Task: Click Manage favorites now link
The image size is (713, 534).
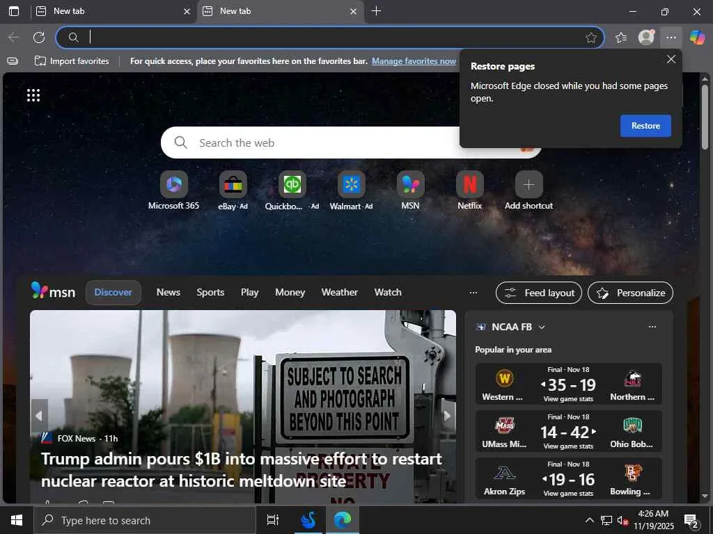Action: click(414, 61)
